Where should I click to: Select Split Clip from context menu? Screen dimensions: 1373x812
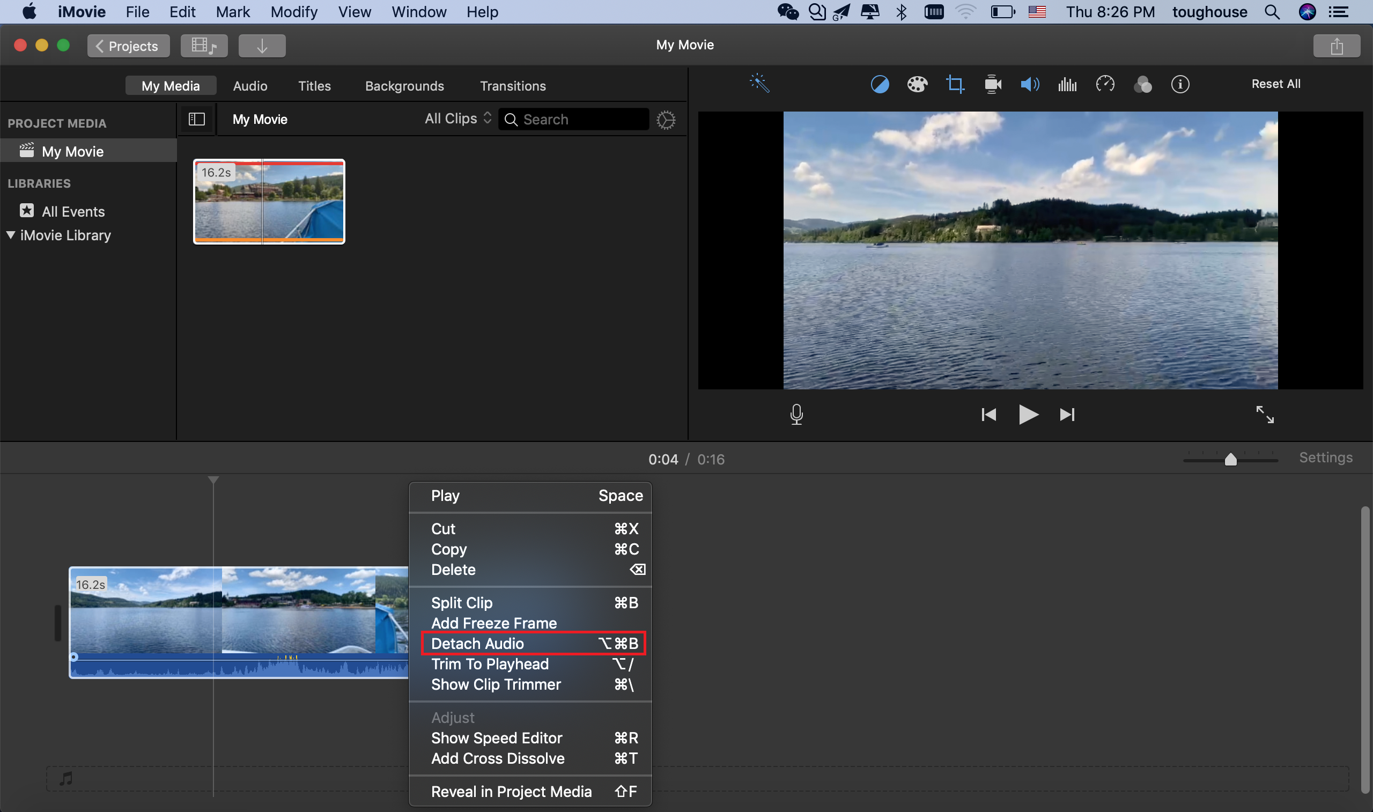pos(462,602)
